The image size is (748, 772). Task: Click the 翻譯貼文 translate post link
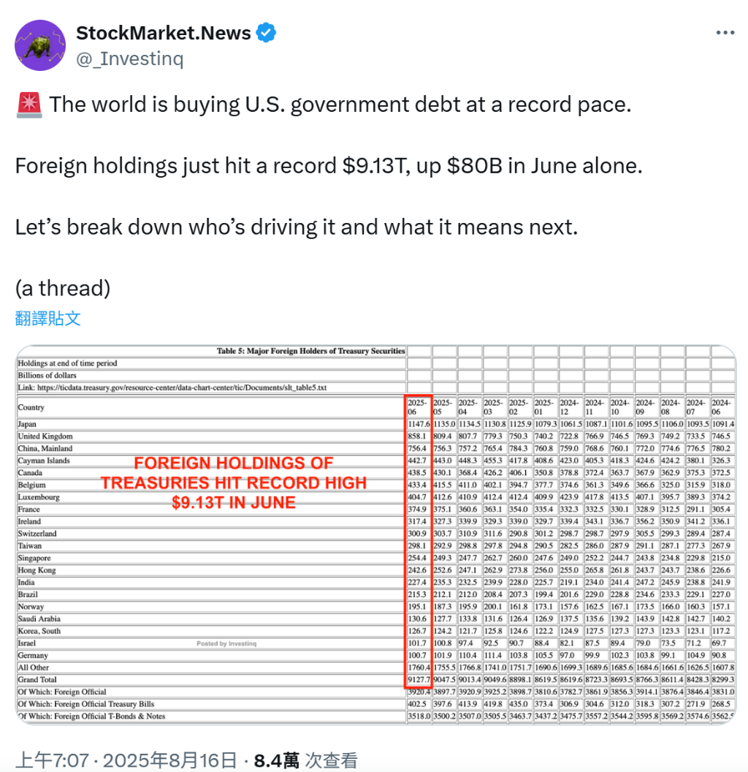tap(47, 318)
